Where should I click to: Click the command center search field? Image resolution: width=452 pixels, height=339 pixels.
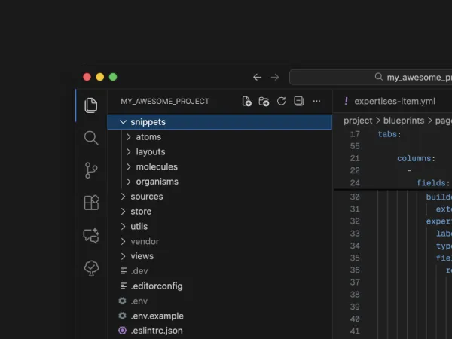tap(371, 77)
